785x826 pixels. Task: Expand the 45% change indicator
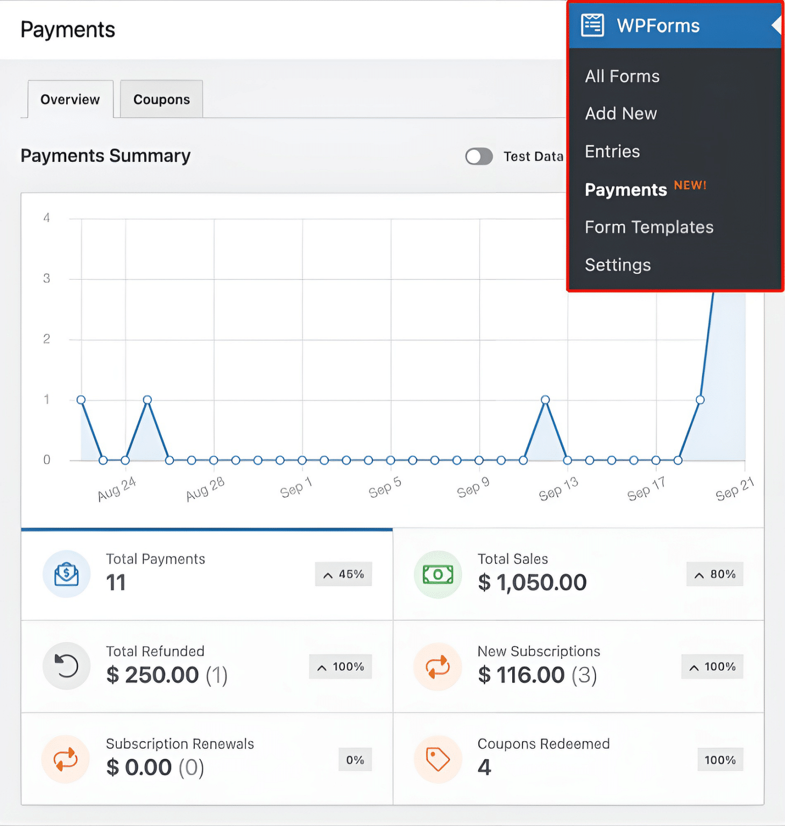click(343, 574)
